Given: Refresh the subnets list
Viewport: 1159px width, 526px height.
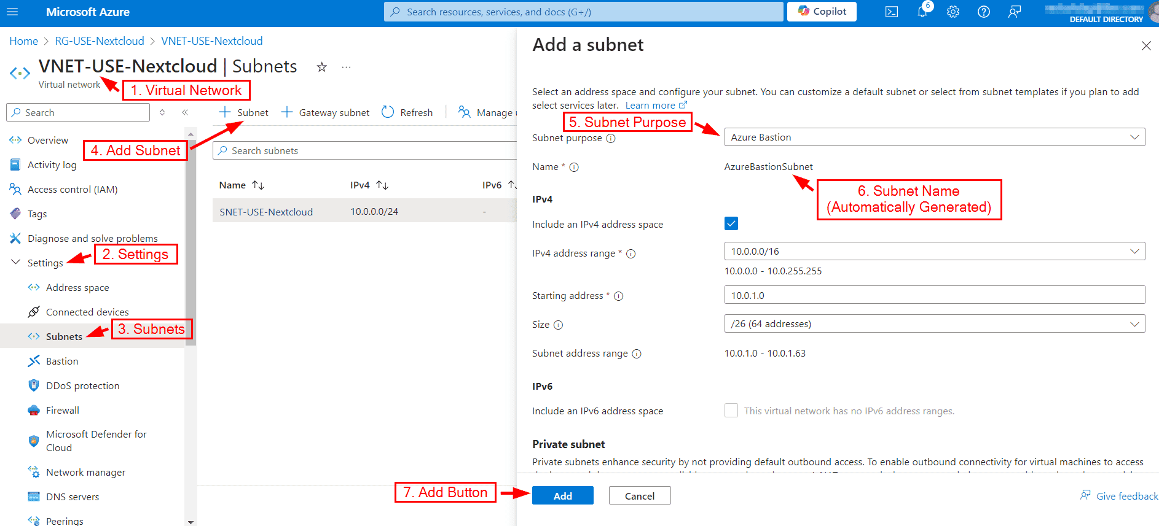Looking at the screenshot, I should pyautogui.click(x=407, y=112).
